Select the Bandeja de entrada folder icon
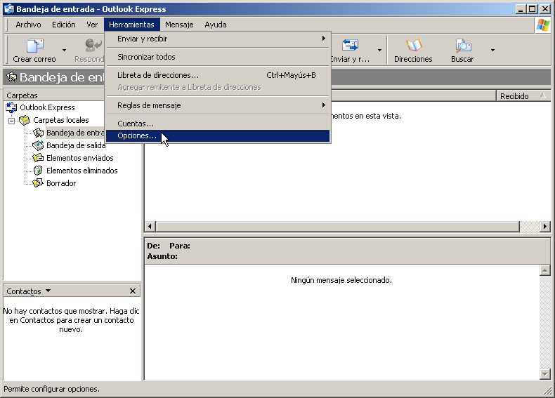The image size is (555, 398). (38, 133)
